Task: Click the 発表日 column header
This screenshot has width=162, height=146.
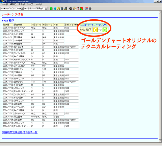Action: (8, 25)
